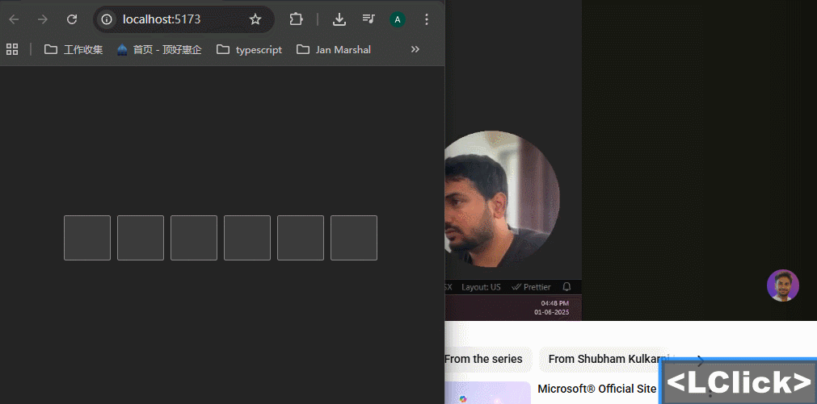Open the apps grid in bookmarks bar
The height and width of the screenshot is (404, 817).
12,49
